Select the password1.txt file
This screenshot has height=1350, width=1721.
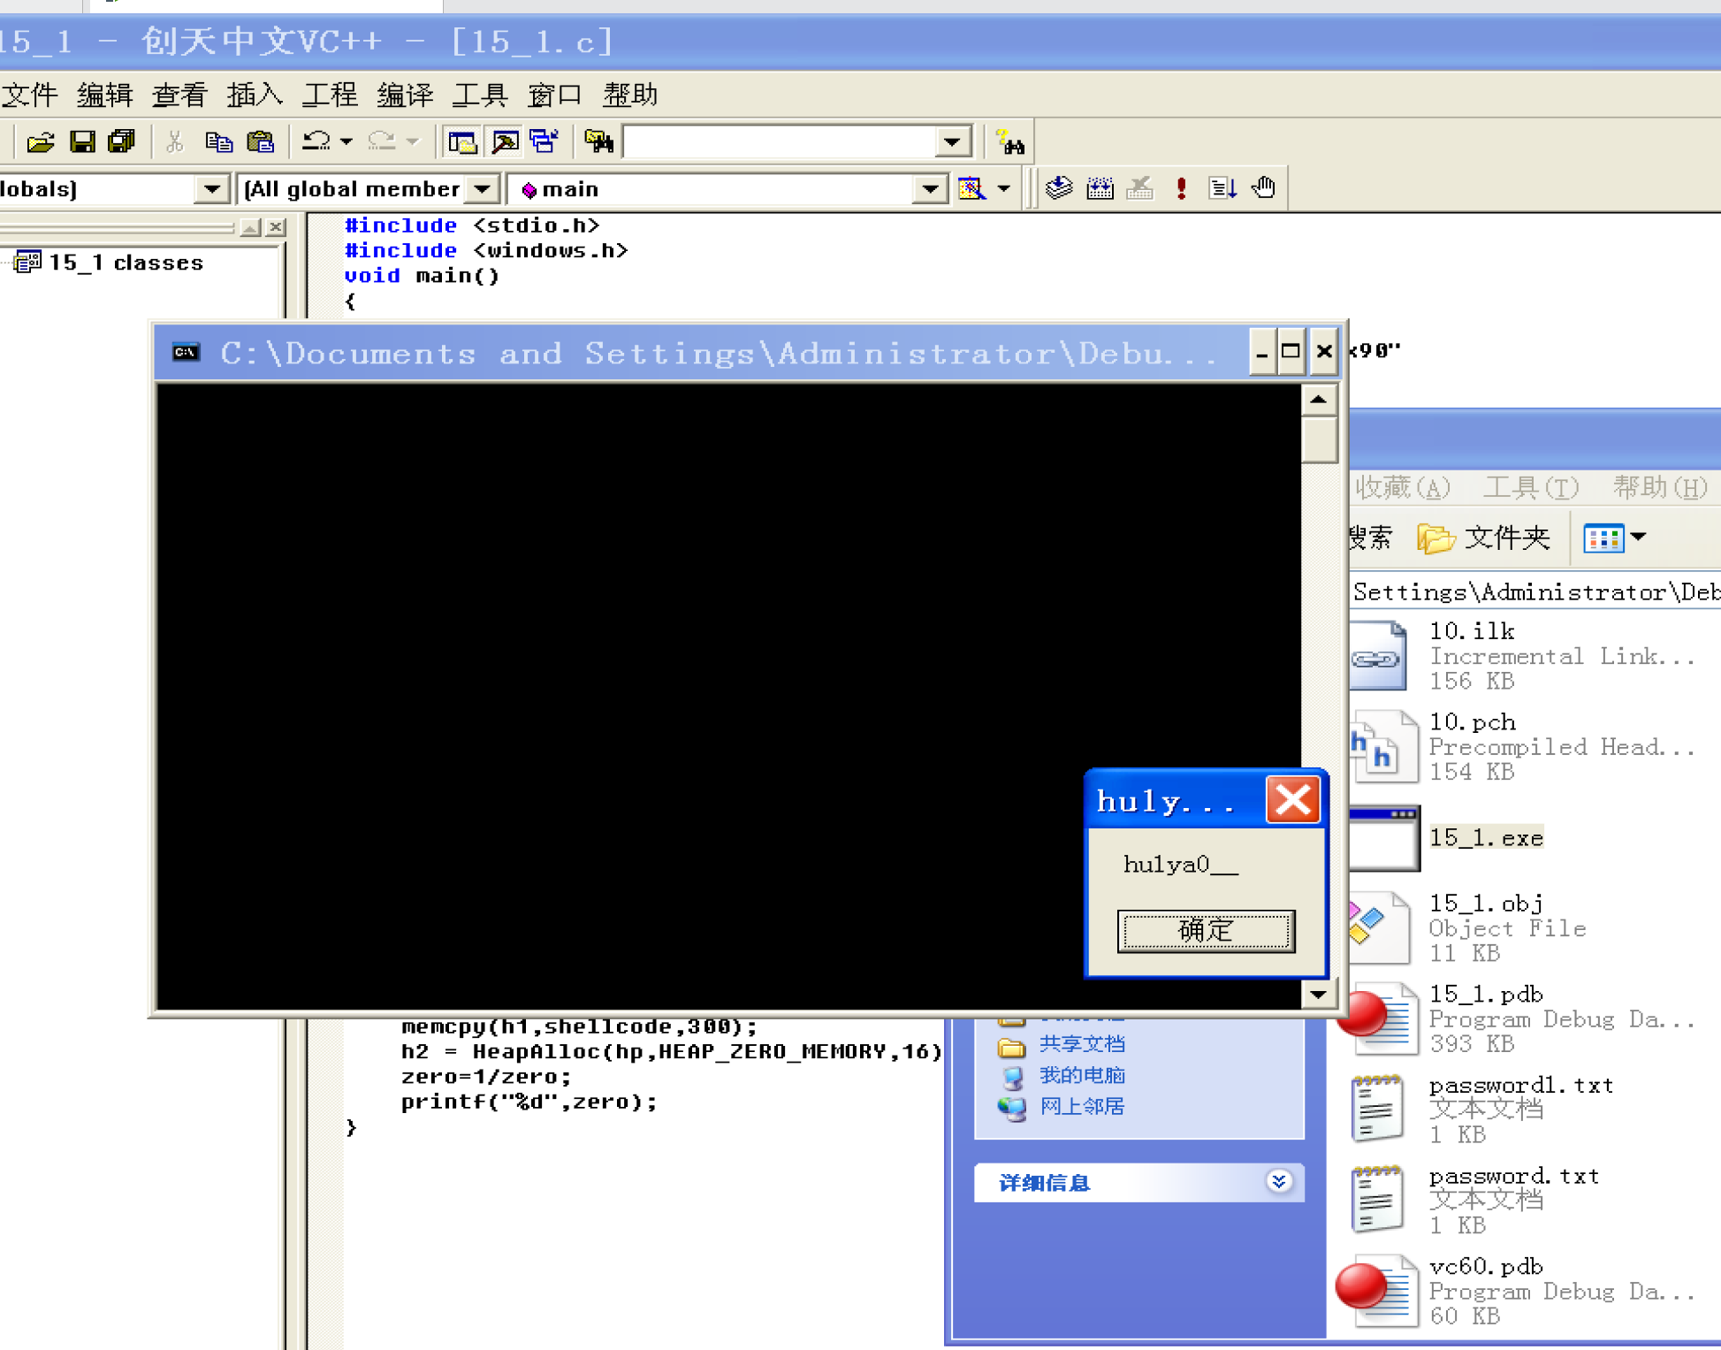pyautogui.click(x=1520, y=1085)
